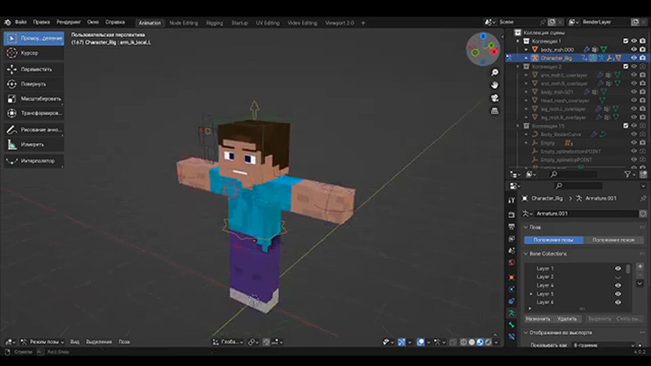Hide body_msh.000 with its eye icon

[634, 49]
